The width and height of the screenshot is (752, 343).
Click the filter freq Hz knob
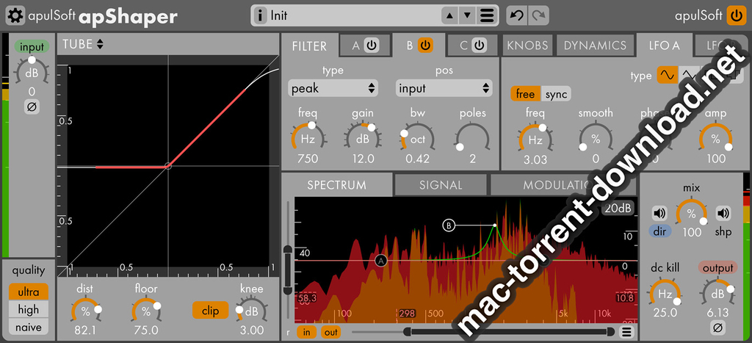tap(308, 139)
